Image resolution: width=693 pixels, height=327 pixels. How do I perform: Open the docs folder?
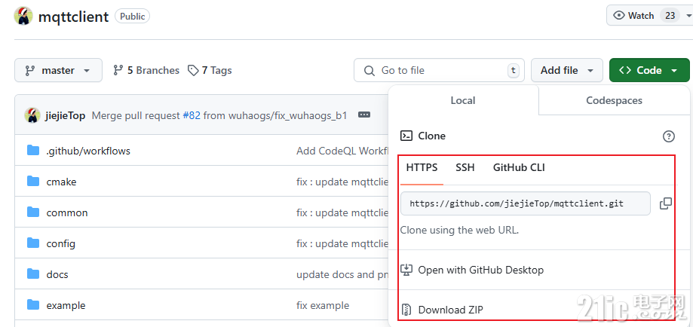(x=57, y=274)
